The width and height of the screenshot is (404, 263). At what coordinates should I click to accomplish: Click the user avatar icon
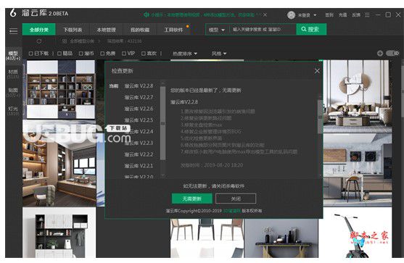291,15
